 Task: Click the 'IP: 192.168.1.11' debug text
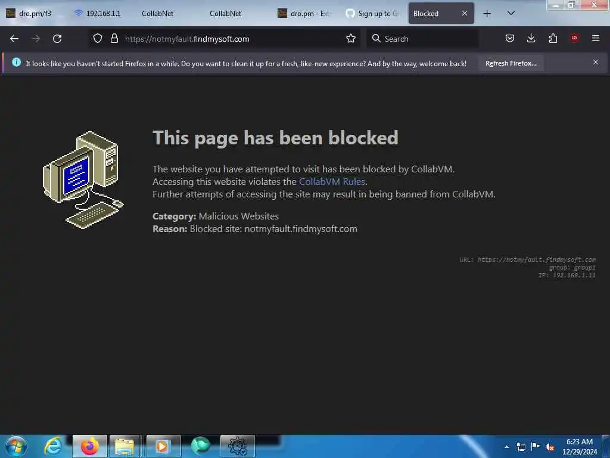coord(567,275)
